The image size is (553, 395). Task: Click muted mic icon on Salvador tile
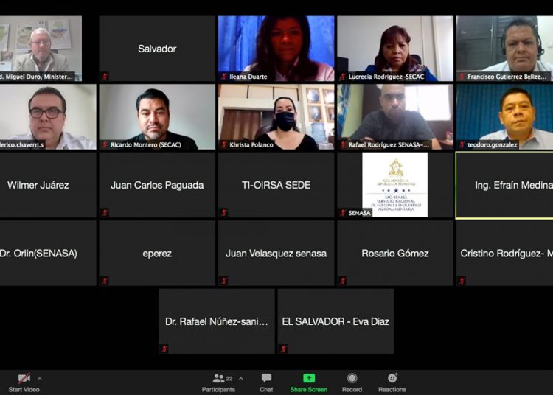(x=105, y=76)
